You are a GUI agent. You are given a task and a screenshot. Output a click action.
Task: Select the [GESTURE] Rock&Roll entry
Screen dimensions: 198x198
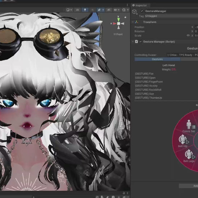[148, 90]
